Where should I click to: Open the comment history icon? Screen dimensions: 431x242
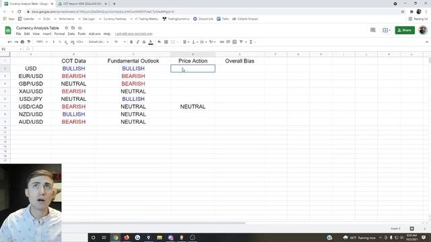(372, 30)
